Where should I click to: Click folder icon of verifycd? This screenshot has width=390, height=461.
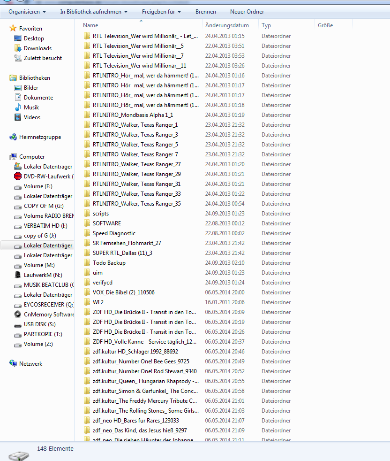coord(87,283)
